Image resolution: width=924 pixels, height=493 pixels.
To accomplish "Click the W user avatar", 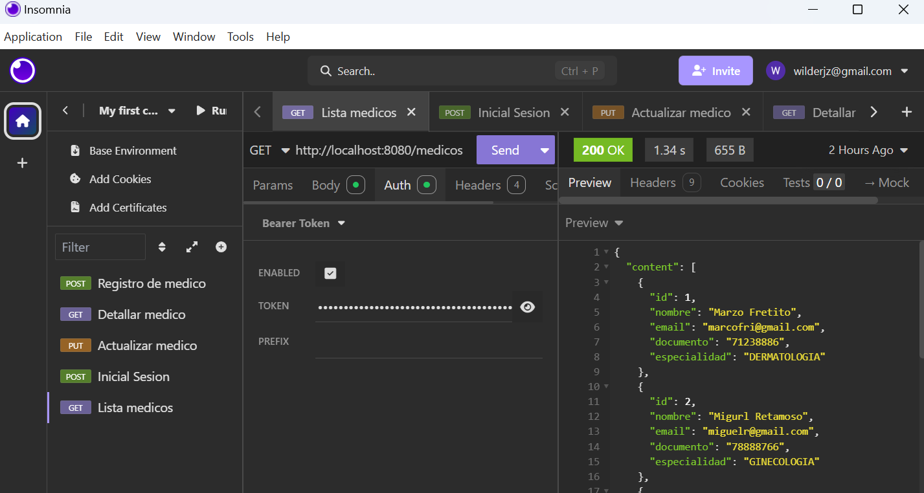I will [x=776, y=71].
